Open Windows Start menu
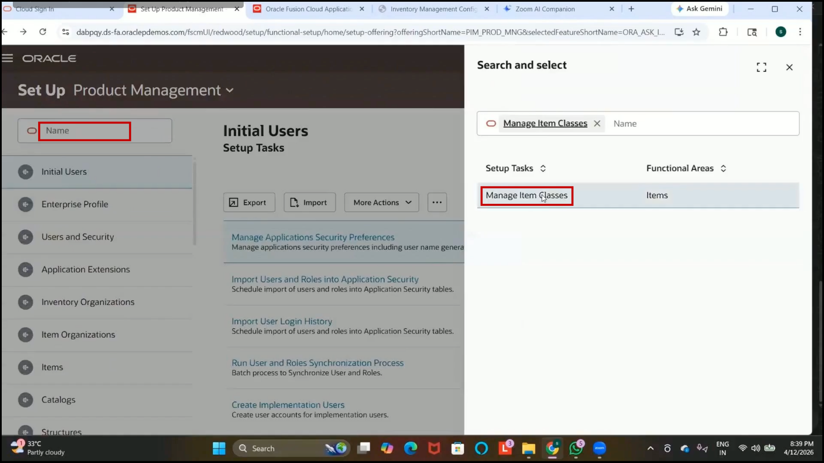 pos(219,448)
